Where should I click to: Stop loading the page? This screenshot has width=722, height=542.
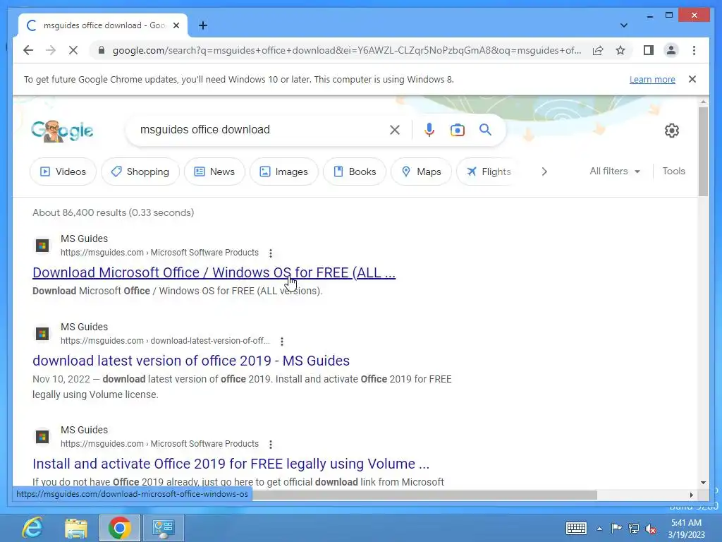point(73,50)
